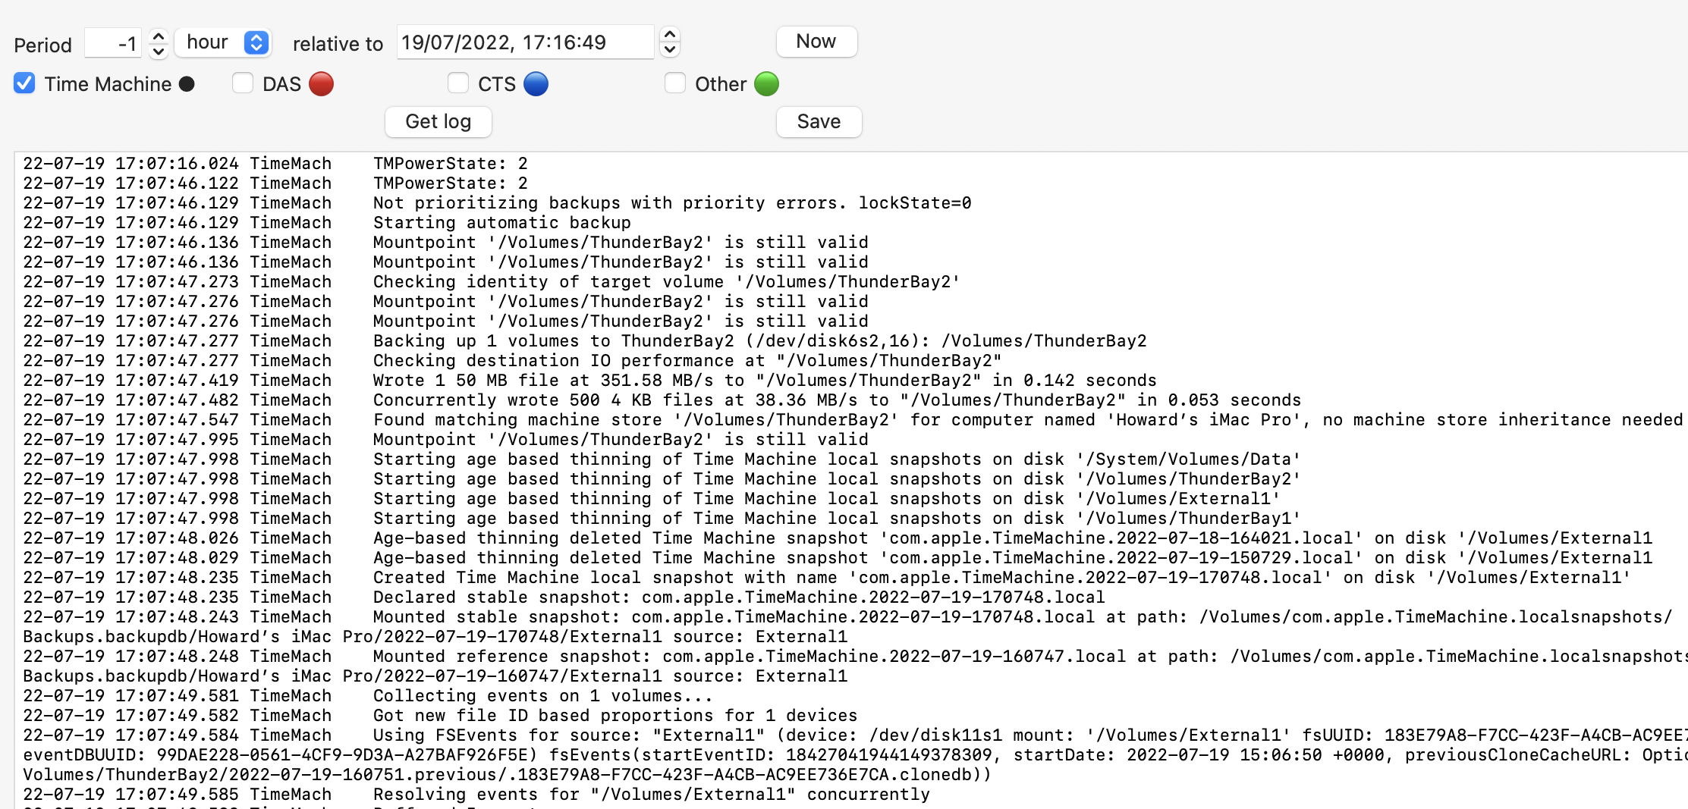This screenshot has height=809, width=1688.
Task: Decrement the Period value with down arrow
Action: tap(158, 52)
